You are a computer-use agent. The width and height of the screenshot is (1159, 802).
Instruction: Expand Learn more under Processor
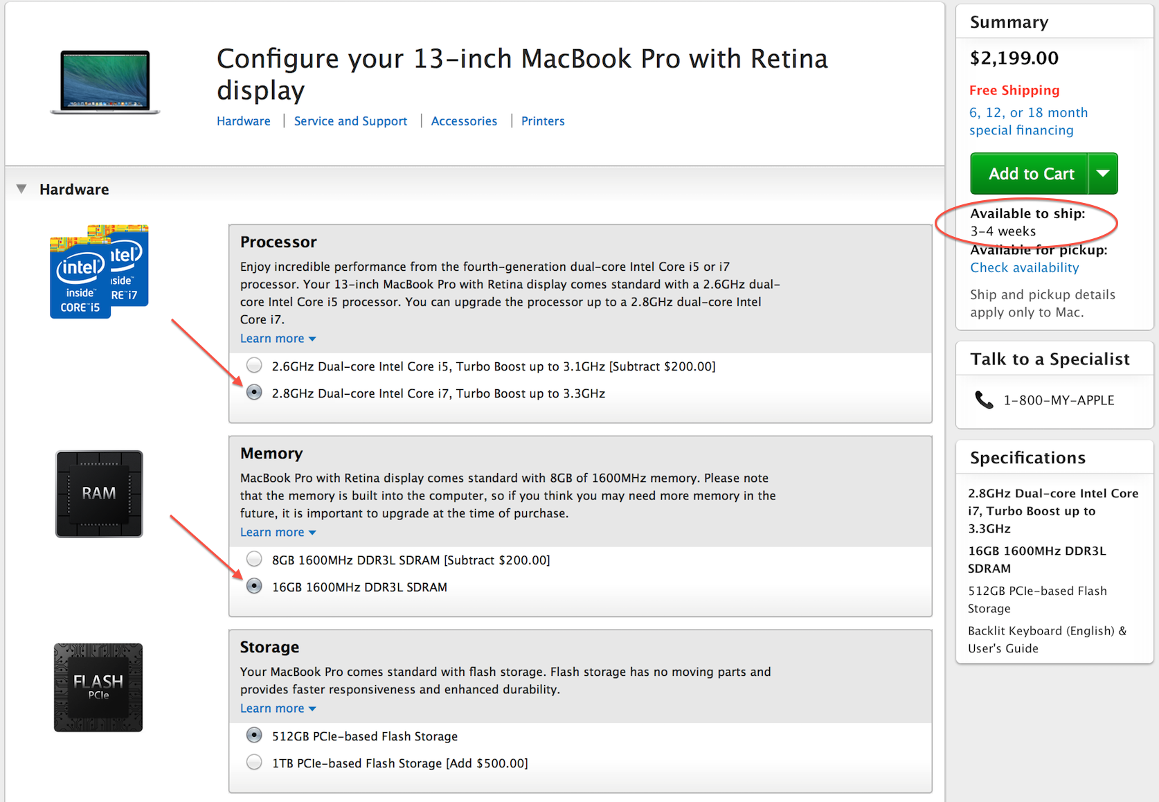(x=278, y=339)
